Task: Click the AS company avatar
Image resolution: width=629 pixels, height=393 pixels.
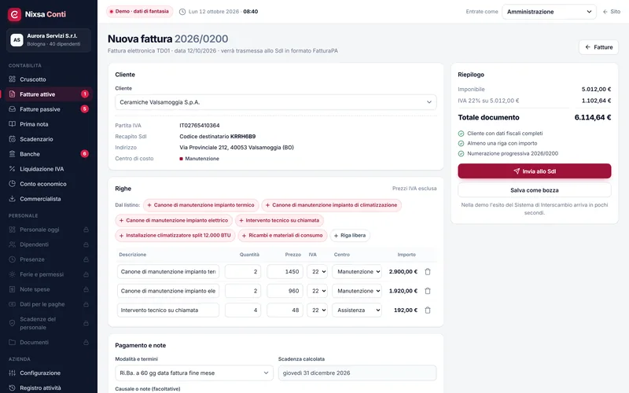Action: (17, 40)
